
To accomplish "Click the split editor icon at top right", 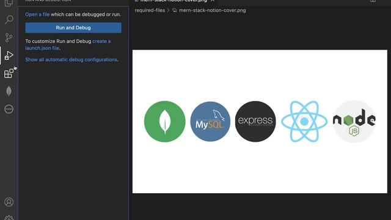I will pos(373,1).
